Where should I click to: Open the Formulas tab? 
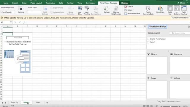[x=50, y=3]
